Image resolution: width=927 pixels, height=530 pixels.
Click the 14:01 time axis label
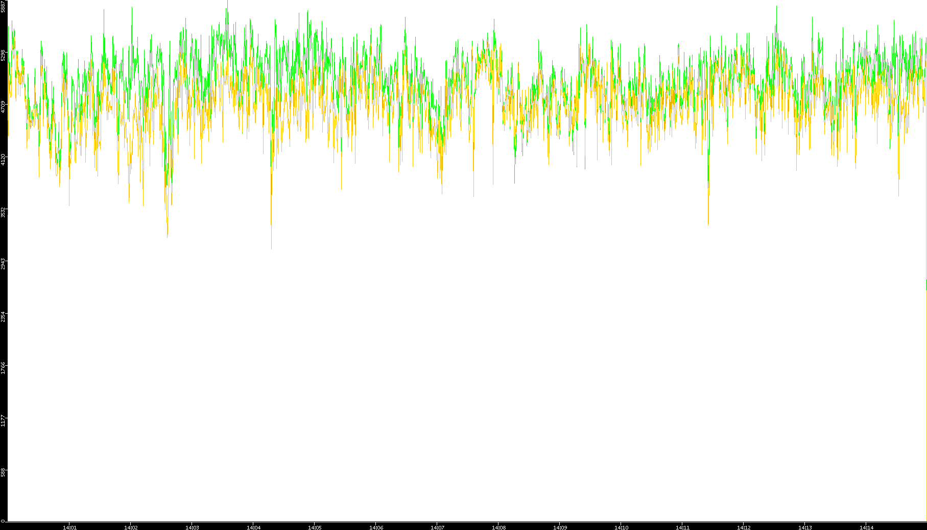coord(69,527)
